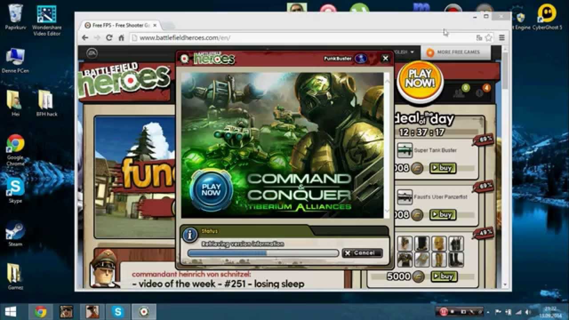The height and width of the screenshot is (320, 569).
Task: Open the video of the week link
Action: (x=218, y=284)
